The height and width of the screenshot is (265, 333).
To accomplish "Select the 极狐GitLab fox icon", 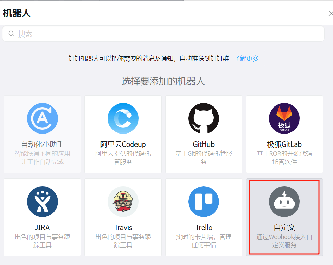I will [284, 118].
